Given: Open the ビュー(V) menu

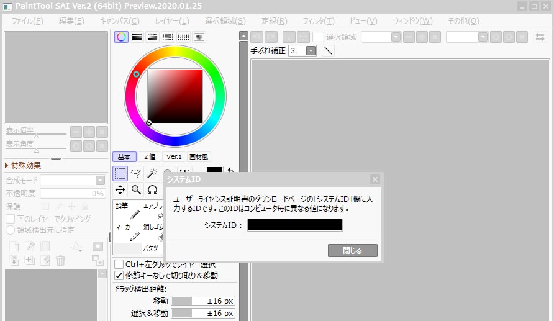Looking at the screenshot, I should tap(363, 21).
